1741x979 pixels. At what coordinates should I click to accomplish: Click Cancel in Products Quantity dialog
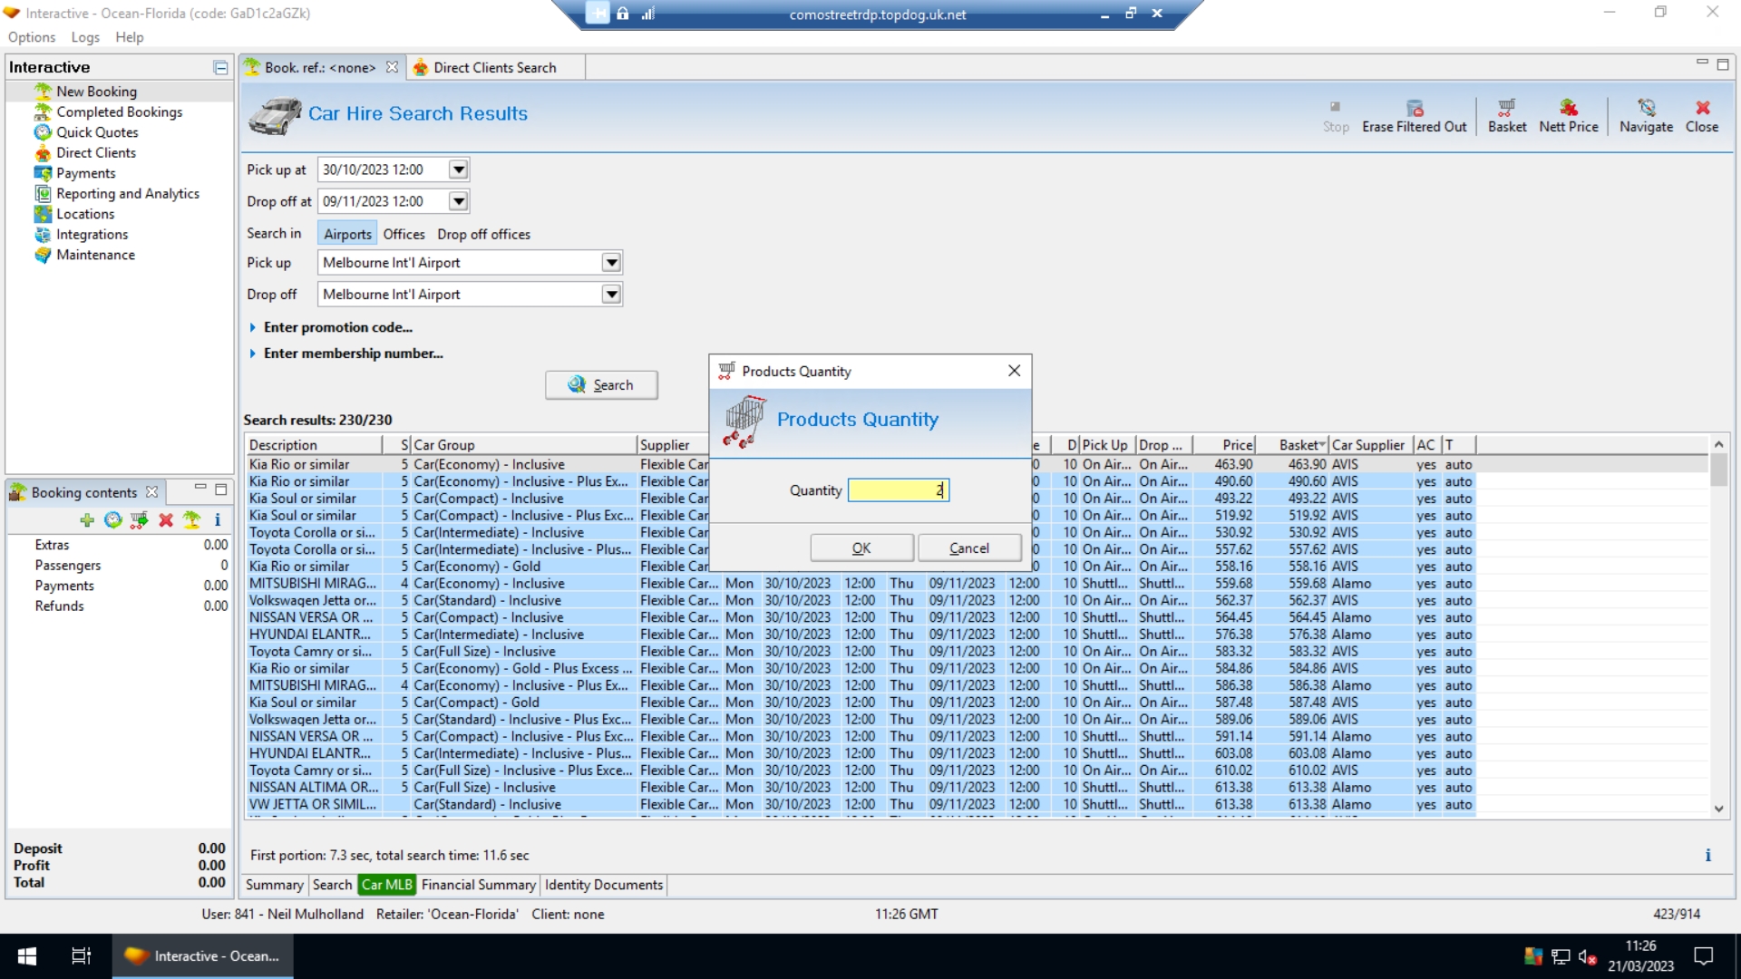[x=968, y=548]
